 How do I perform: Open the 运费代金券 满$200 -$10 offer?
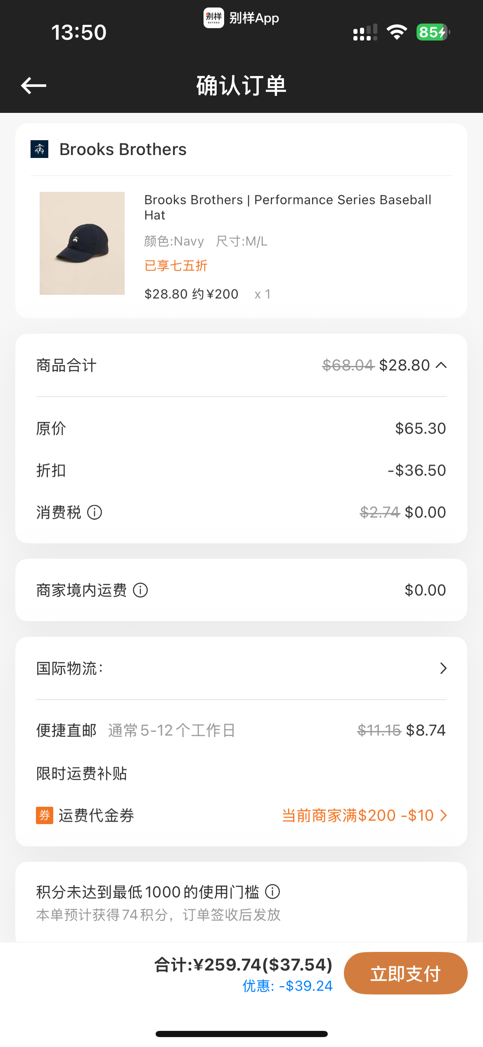point(365,815)
